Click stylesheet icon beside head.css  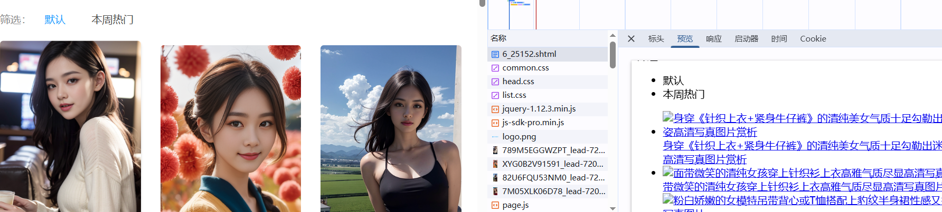click(495, 82)
